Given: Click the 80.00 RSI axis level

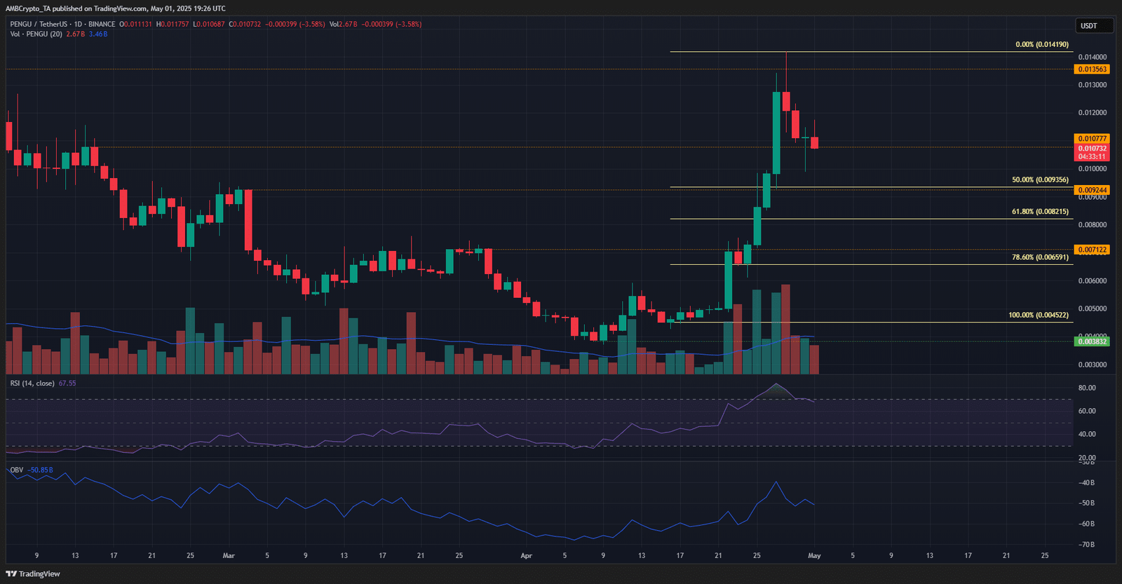Looking at the screenshot, I should click(x=1087, y=388).
